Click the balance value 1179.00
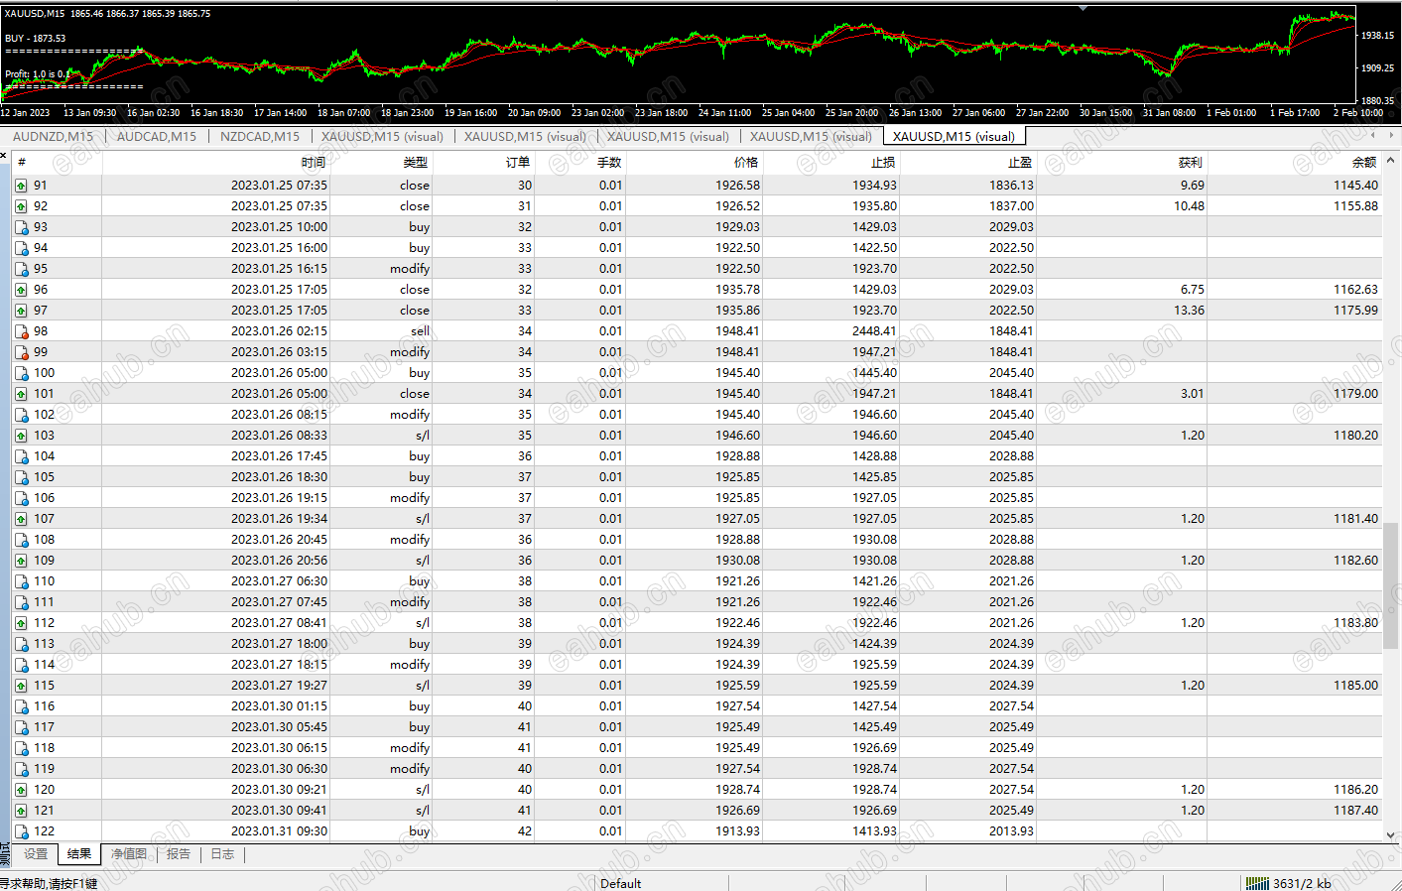The height and width of the screenshot is (891, 1402). pyautogui.click(x=1355, y=394)
